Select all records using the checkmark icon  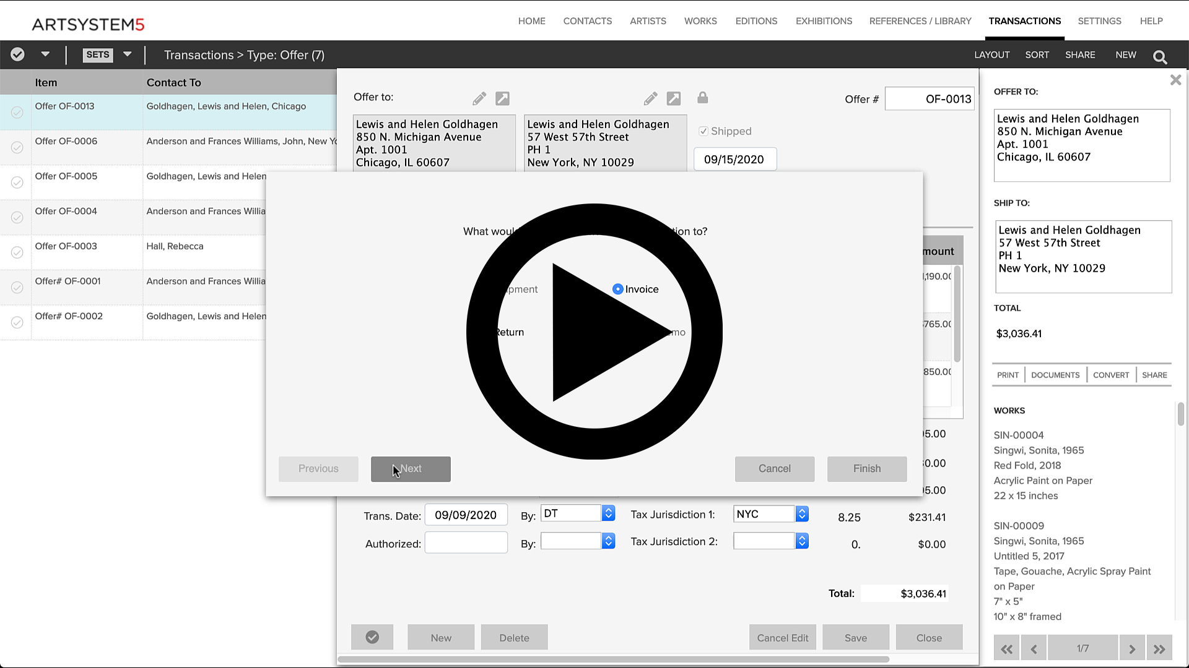tap(17, 54)
